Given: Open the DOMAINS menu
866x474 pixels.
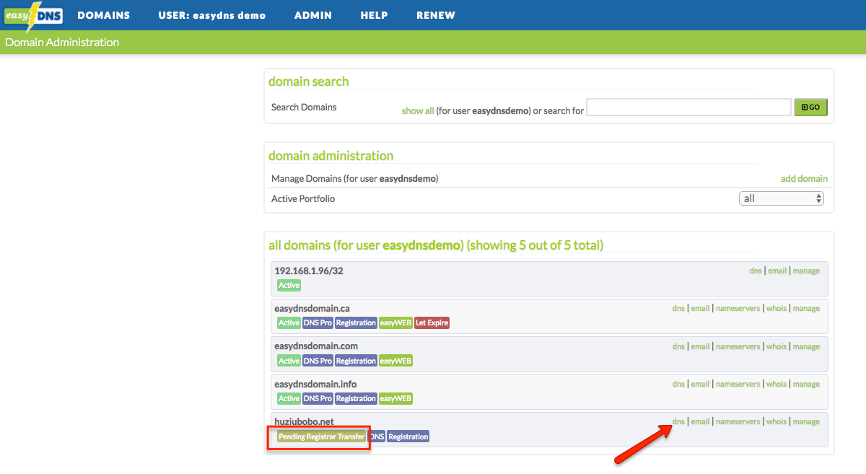Looking at the screenshot, I should (x=104, y=15).
